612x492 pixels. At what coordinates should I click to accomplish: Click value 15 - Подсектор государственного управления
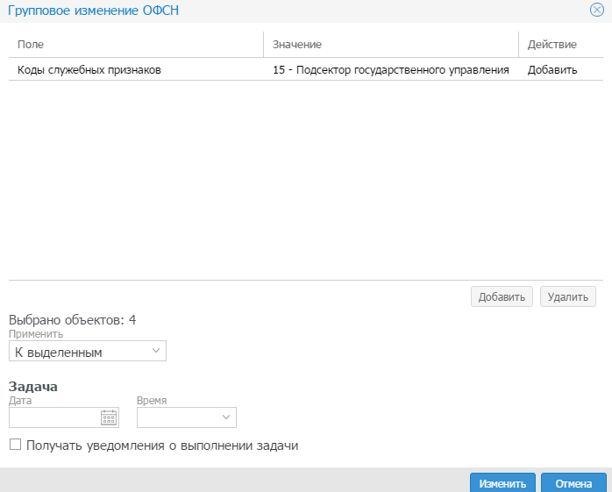391,70
